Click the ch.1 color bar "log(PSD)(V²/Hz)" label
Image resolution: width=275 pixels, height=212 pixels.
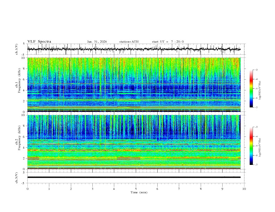(260, 90)
